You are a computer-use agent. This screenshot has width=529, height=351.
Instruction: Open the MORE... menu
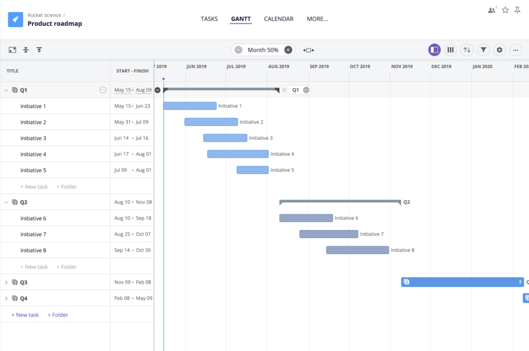click(317, 19)
